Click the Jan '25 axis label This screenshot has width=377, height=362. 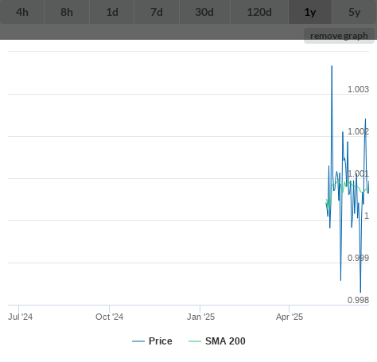pyautogui.click(x=200, y=317)
